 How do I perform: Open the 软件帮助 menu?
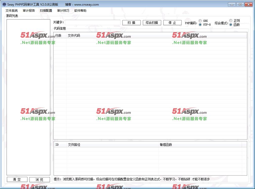(x=80, y=11)
